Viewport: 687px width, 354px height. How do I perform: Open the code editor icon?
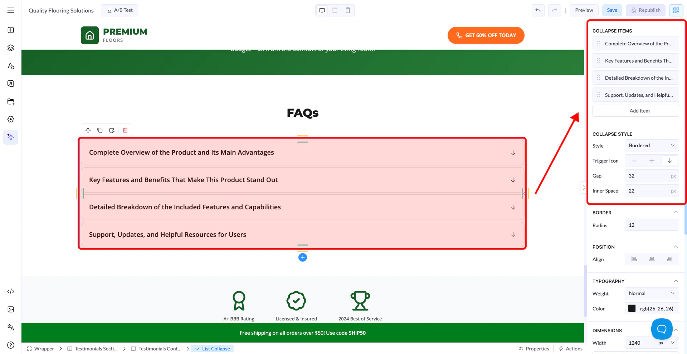click(x=11, y=291)
